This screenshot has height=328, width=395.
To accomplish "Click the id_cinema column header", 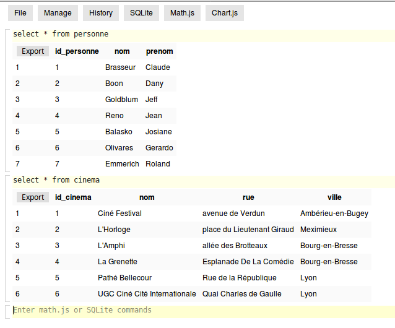I will point(73,197).
